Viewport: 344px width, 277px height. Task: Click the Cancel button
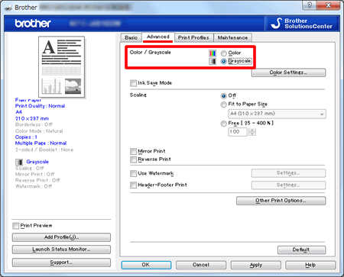pyautogui.click(x=201, y=265)
